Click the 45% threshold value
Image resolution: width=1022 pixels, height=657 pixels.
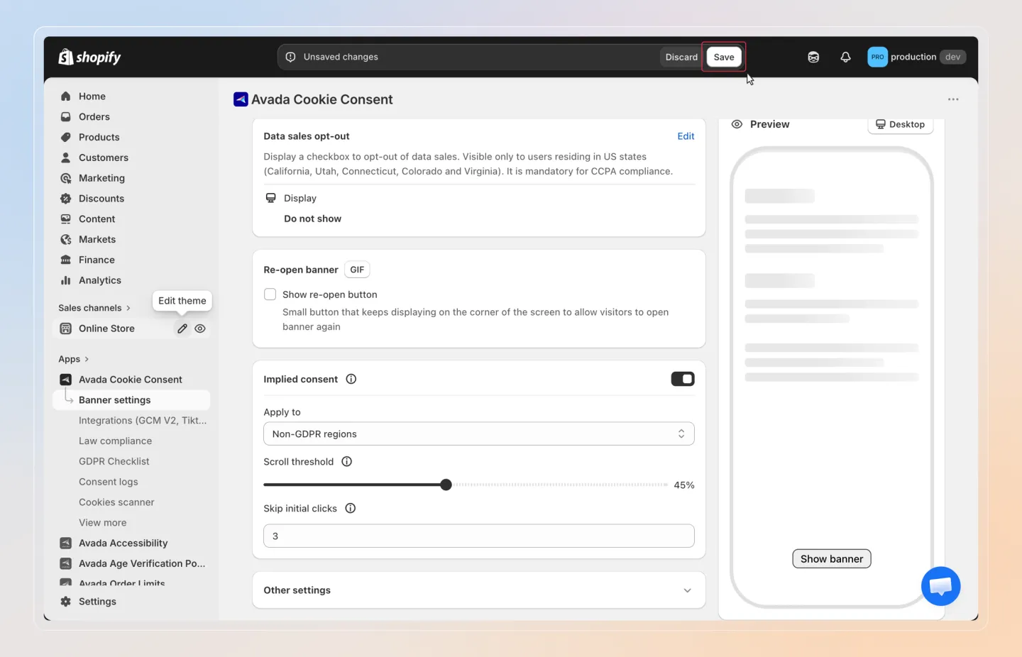pos(683,485)
